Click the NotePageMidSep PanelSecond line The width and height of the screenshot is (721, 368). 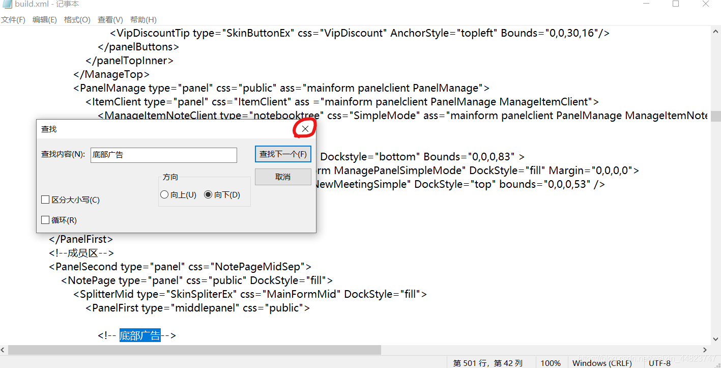pyautogui.click(x=180, y=267)
